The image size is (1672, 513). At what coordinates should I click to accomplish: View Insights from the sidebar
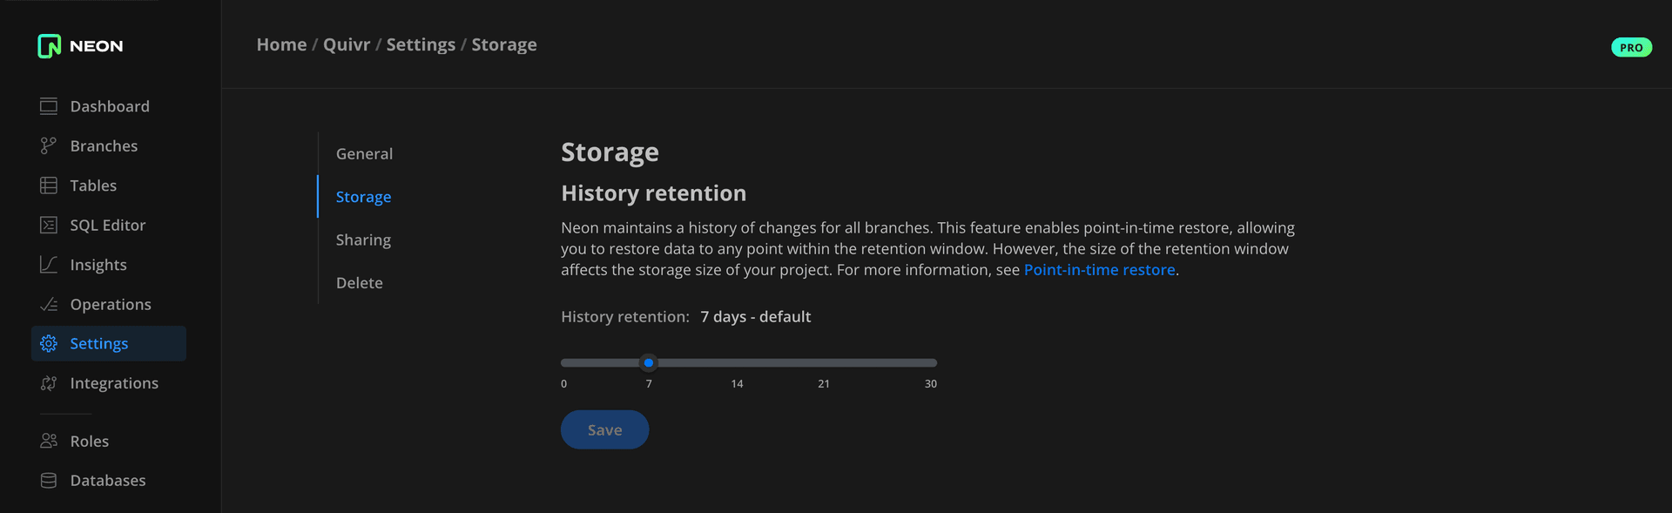point(98,264)
